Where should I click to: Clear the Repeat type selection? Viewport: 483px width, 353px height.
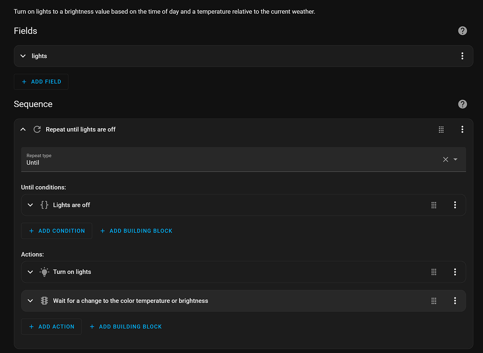pos(445,159)
